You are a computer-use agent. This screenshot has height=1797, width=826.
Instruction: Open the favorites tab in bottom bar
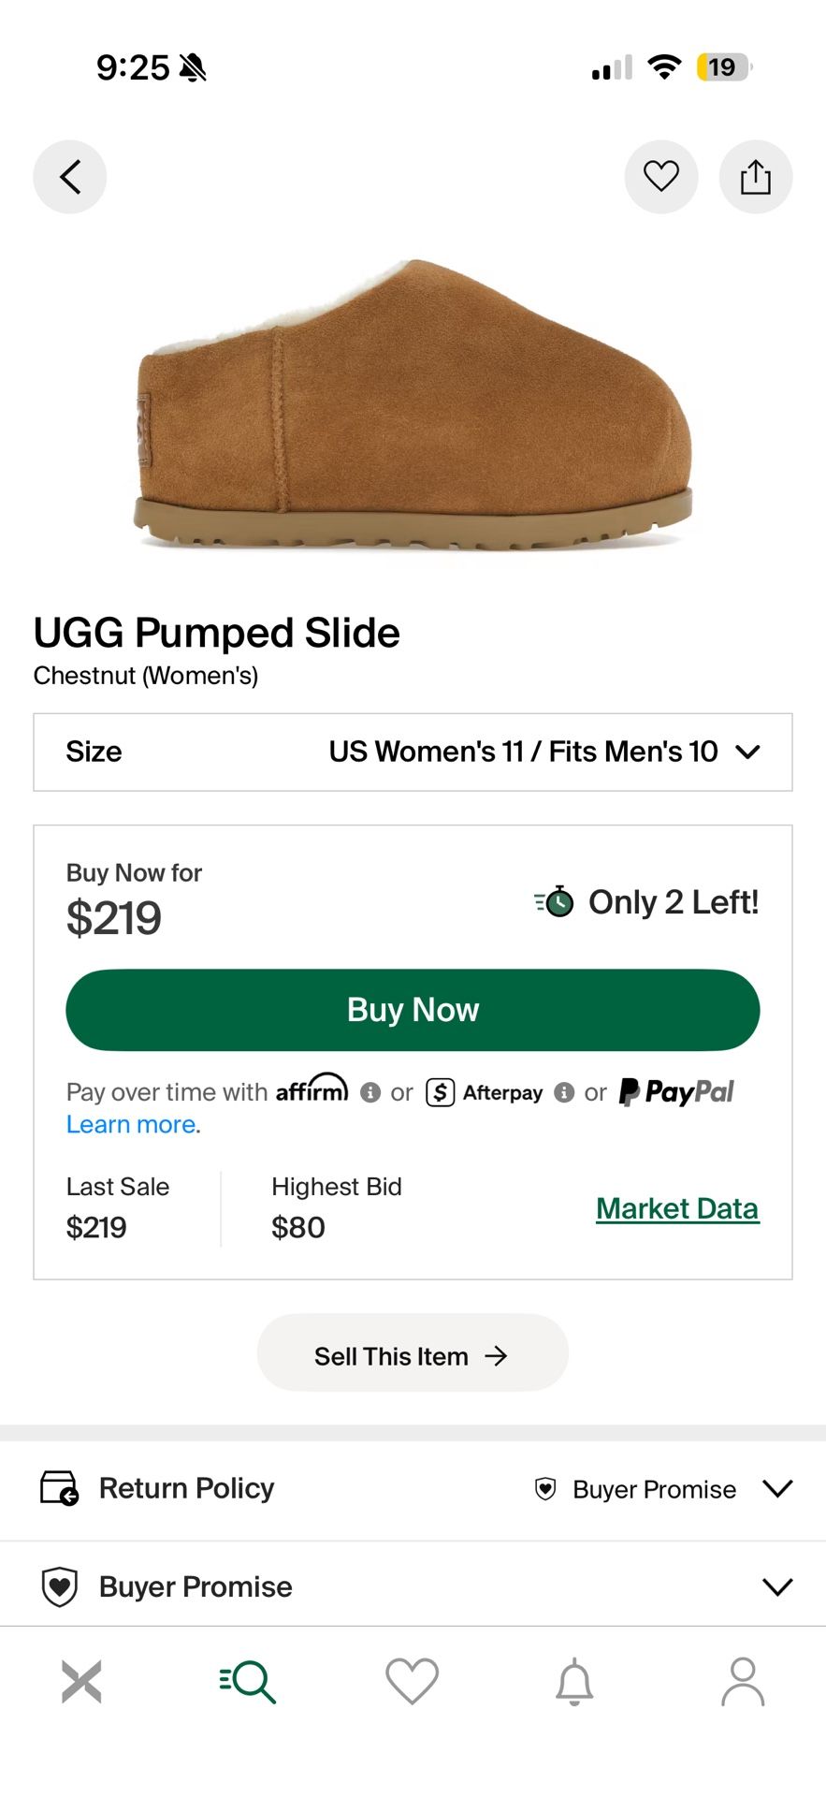tap(413, 1682)
